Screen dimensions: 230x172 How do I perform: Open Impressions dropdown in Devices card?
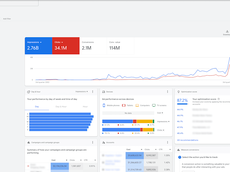[x=163, y=122]
